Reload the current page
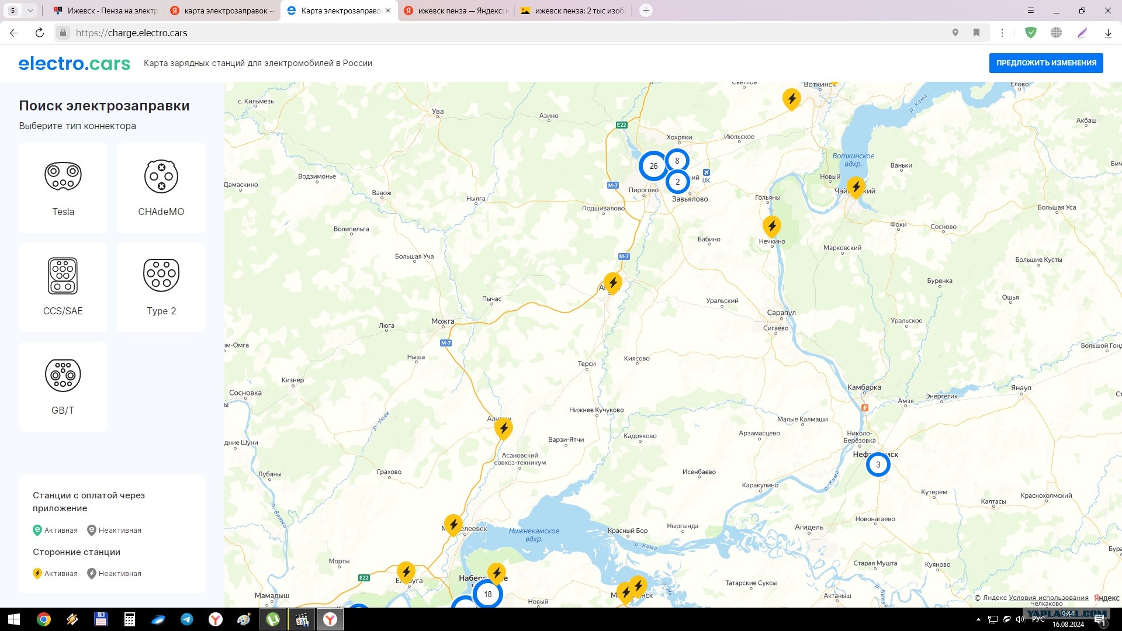Image resolution: width=1122 pixels, height=631 pixels. [x=40, y=33]
